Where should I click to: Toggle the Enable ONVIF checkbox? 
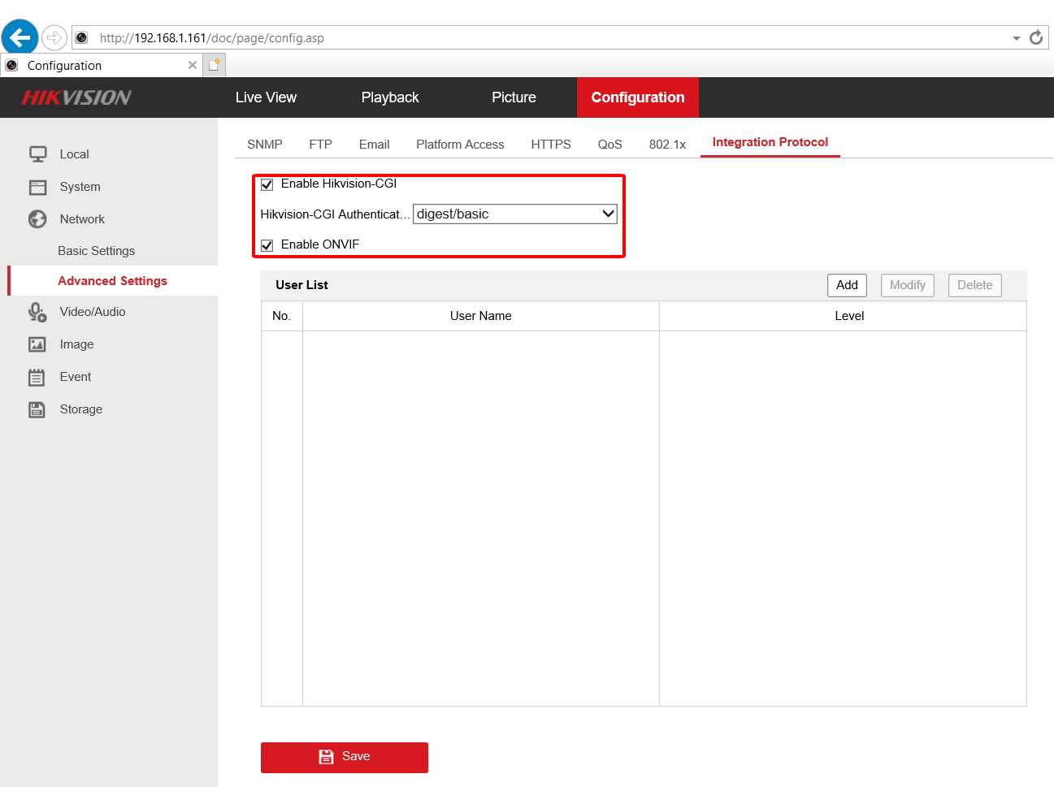267,245
